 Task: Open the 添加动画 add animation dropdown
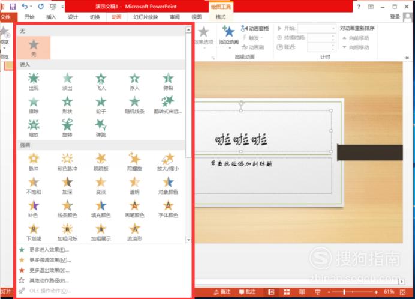pyautogui.click(x=229, y=38)
